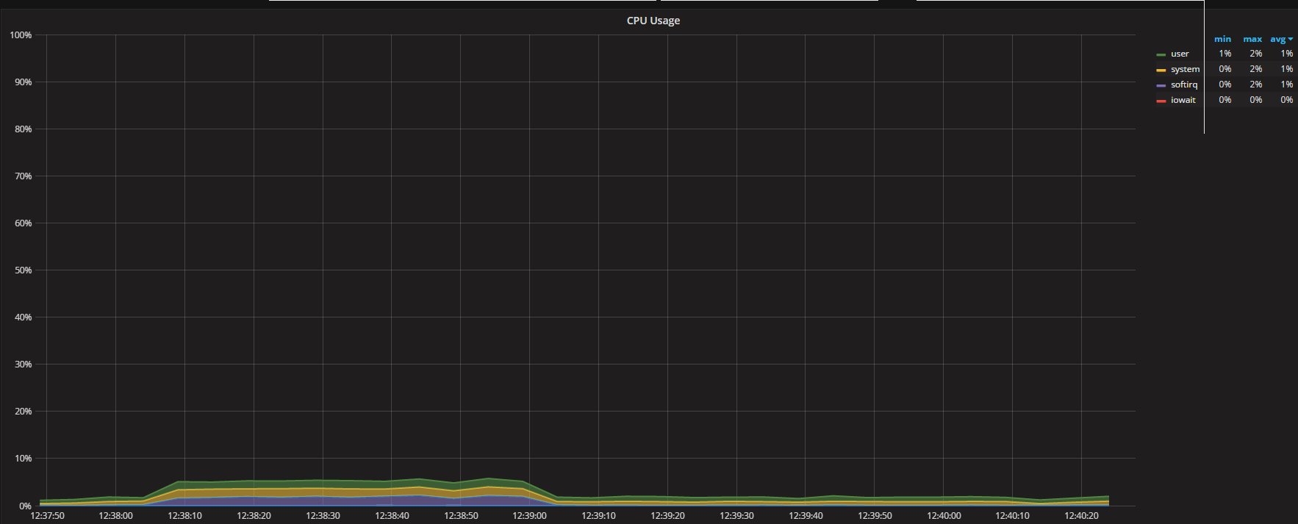Image resolution: width=1298 pixels, height=524 pixels.
Task: Sort the legend by max column
Action: (1252, 39)
